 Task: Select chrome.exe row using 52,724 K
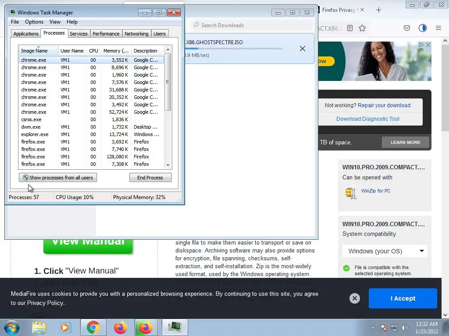coord(91,112)
